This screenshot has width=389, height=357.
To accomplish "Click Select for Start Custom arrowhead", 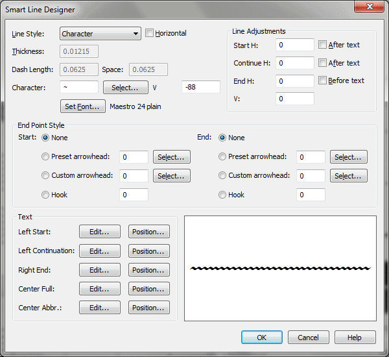I will 171,176.
